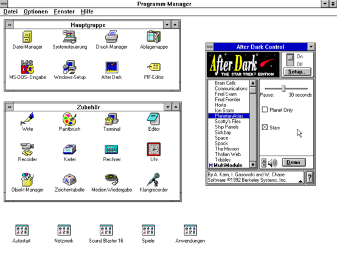
Task: Select the PIF-Editor icon
Action: (x=154, y=67)
